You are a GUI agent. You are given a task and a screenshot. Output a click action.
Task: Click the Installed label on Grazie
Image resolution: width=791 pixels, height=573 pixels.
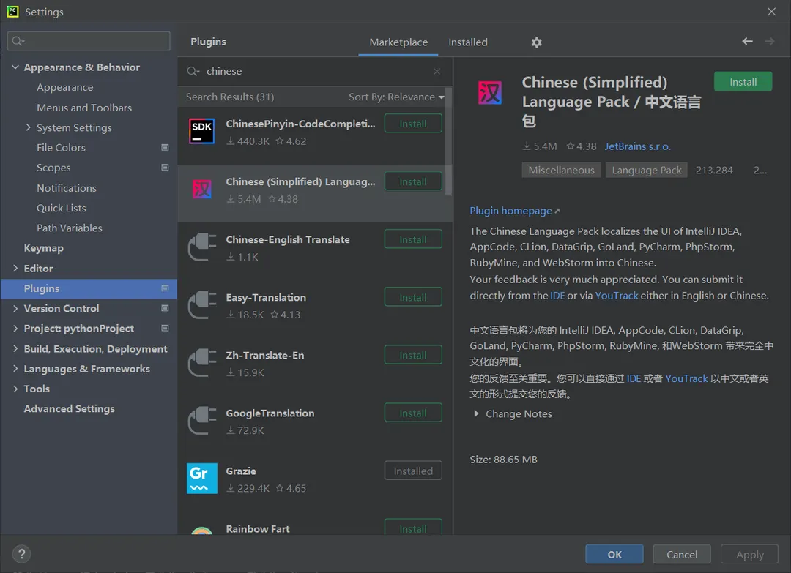pos(413,471)
